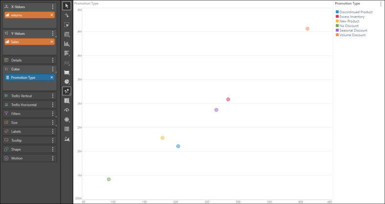Open the Details three-dot menu
Image resolution: width=385 pixels, height=204 pixels.
(53, 60)
